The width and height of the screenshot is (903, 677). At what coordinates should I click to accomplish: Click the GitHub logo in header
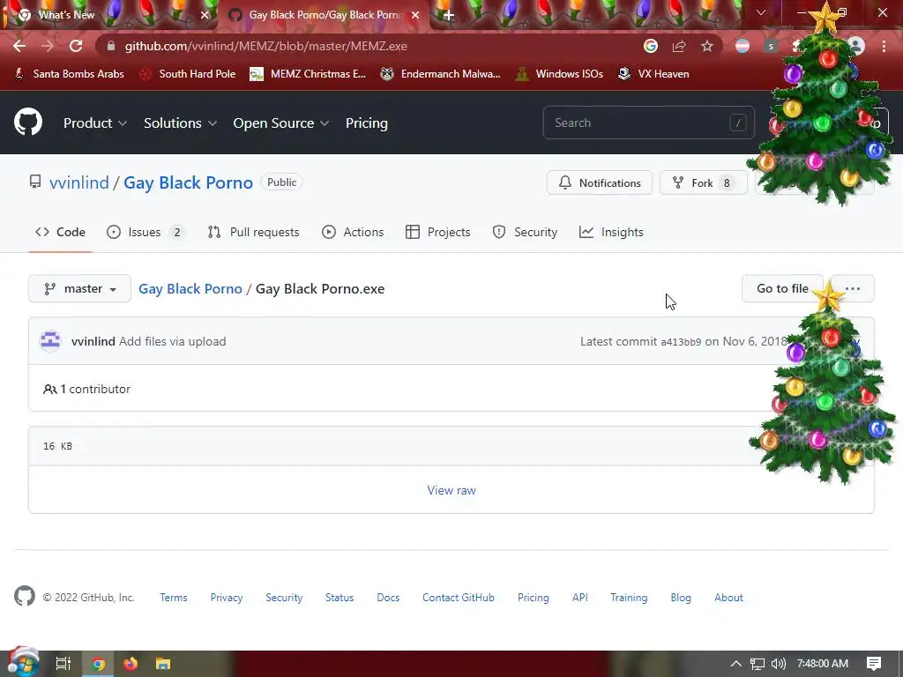tap(27, 122)
